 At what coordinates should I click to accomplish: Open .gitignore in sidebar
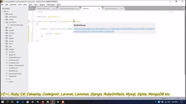point(12,55)
